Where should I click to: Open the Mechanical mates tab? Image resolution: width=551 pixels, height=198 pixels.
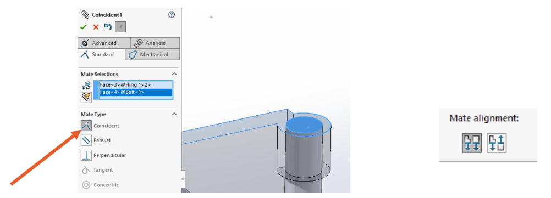(152, 55)
